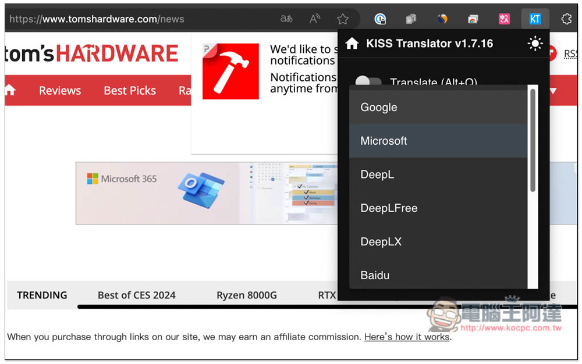Click the Read aloud icon in address bar

315,19
